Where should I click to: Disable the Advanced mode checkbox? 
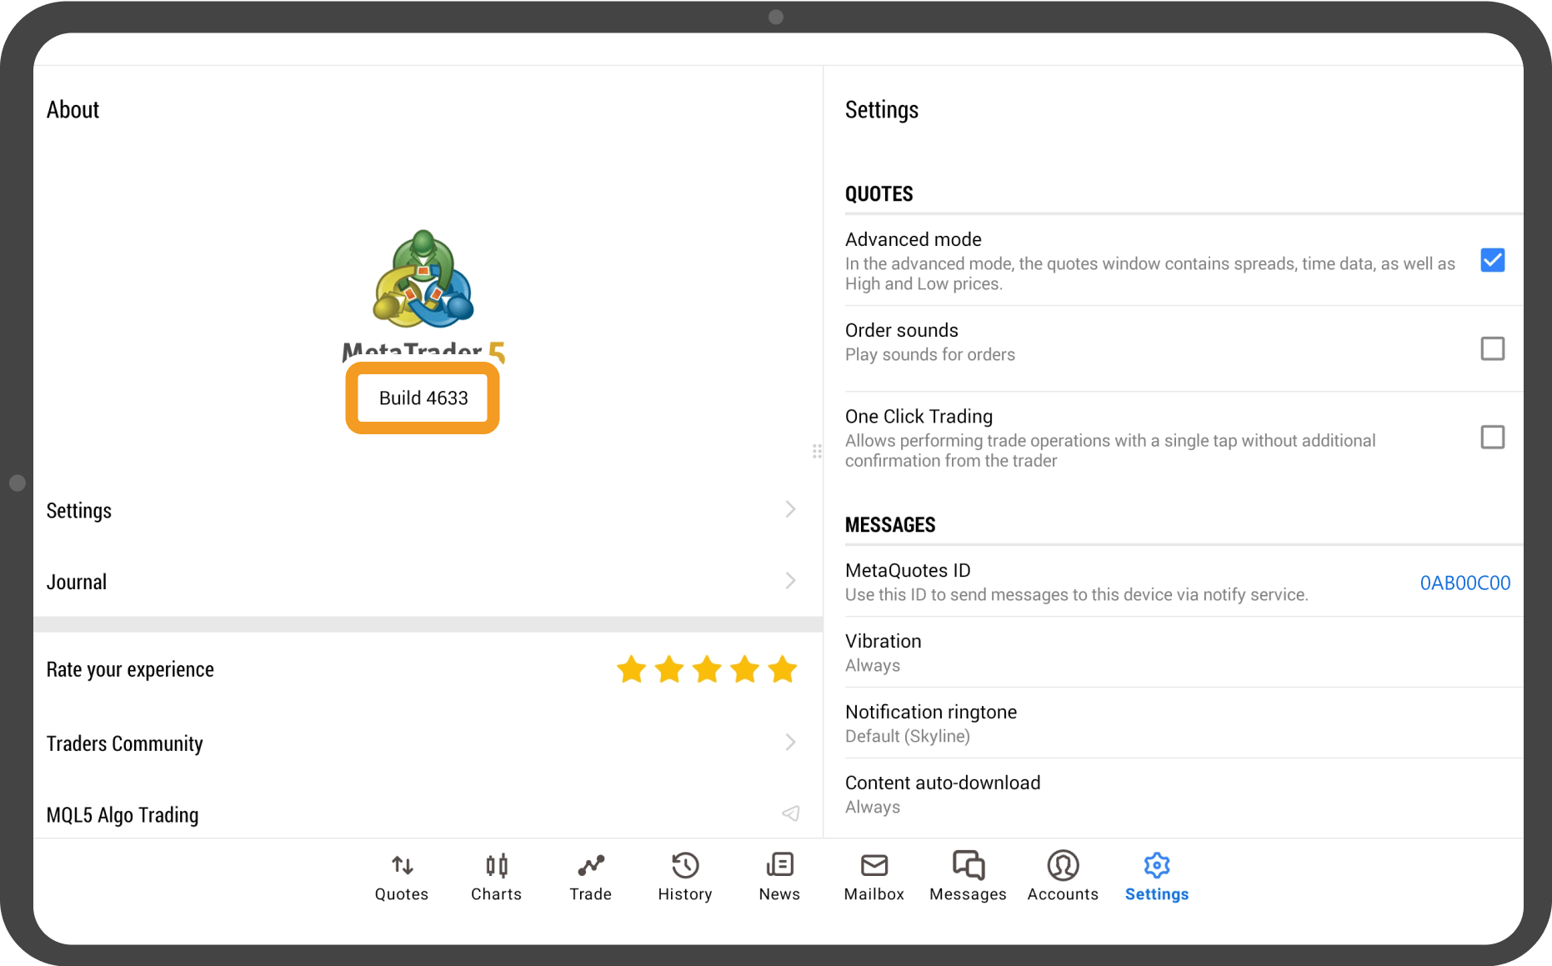click(x=1493, y=260)
